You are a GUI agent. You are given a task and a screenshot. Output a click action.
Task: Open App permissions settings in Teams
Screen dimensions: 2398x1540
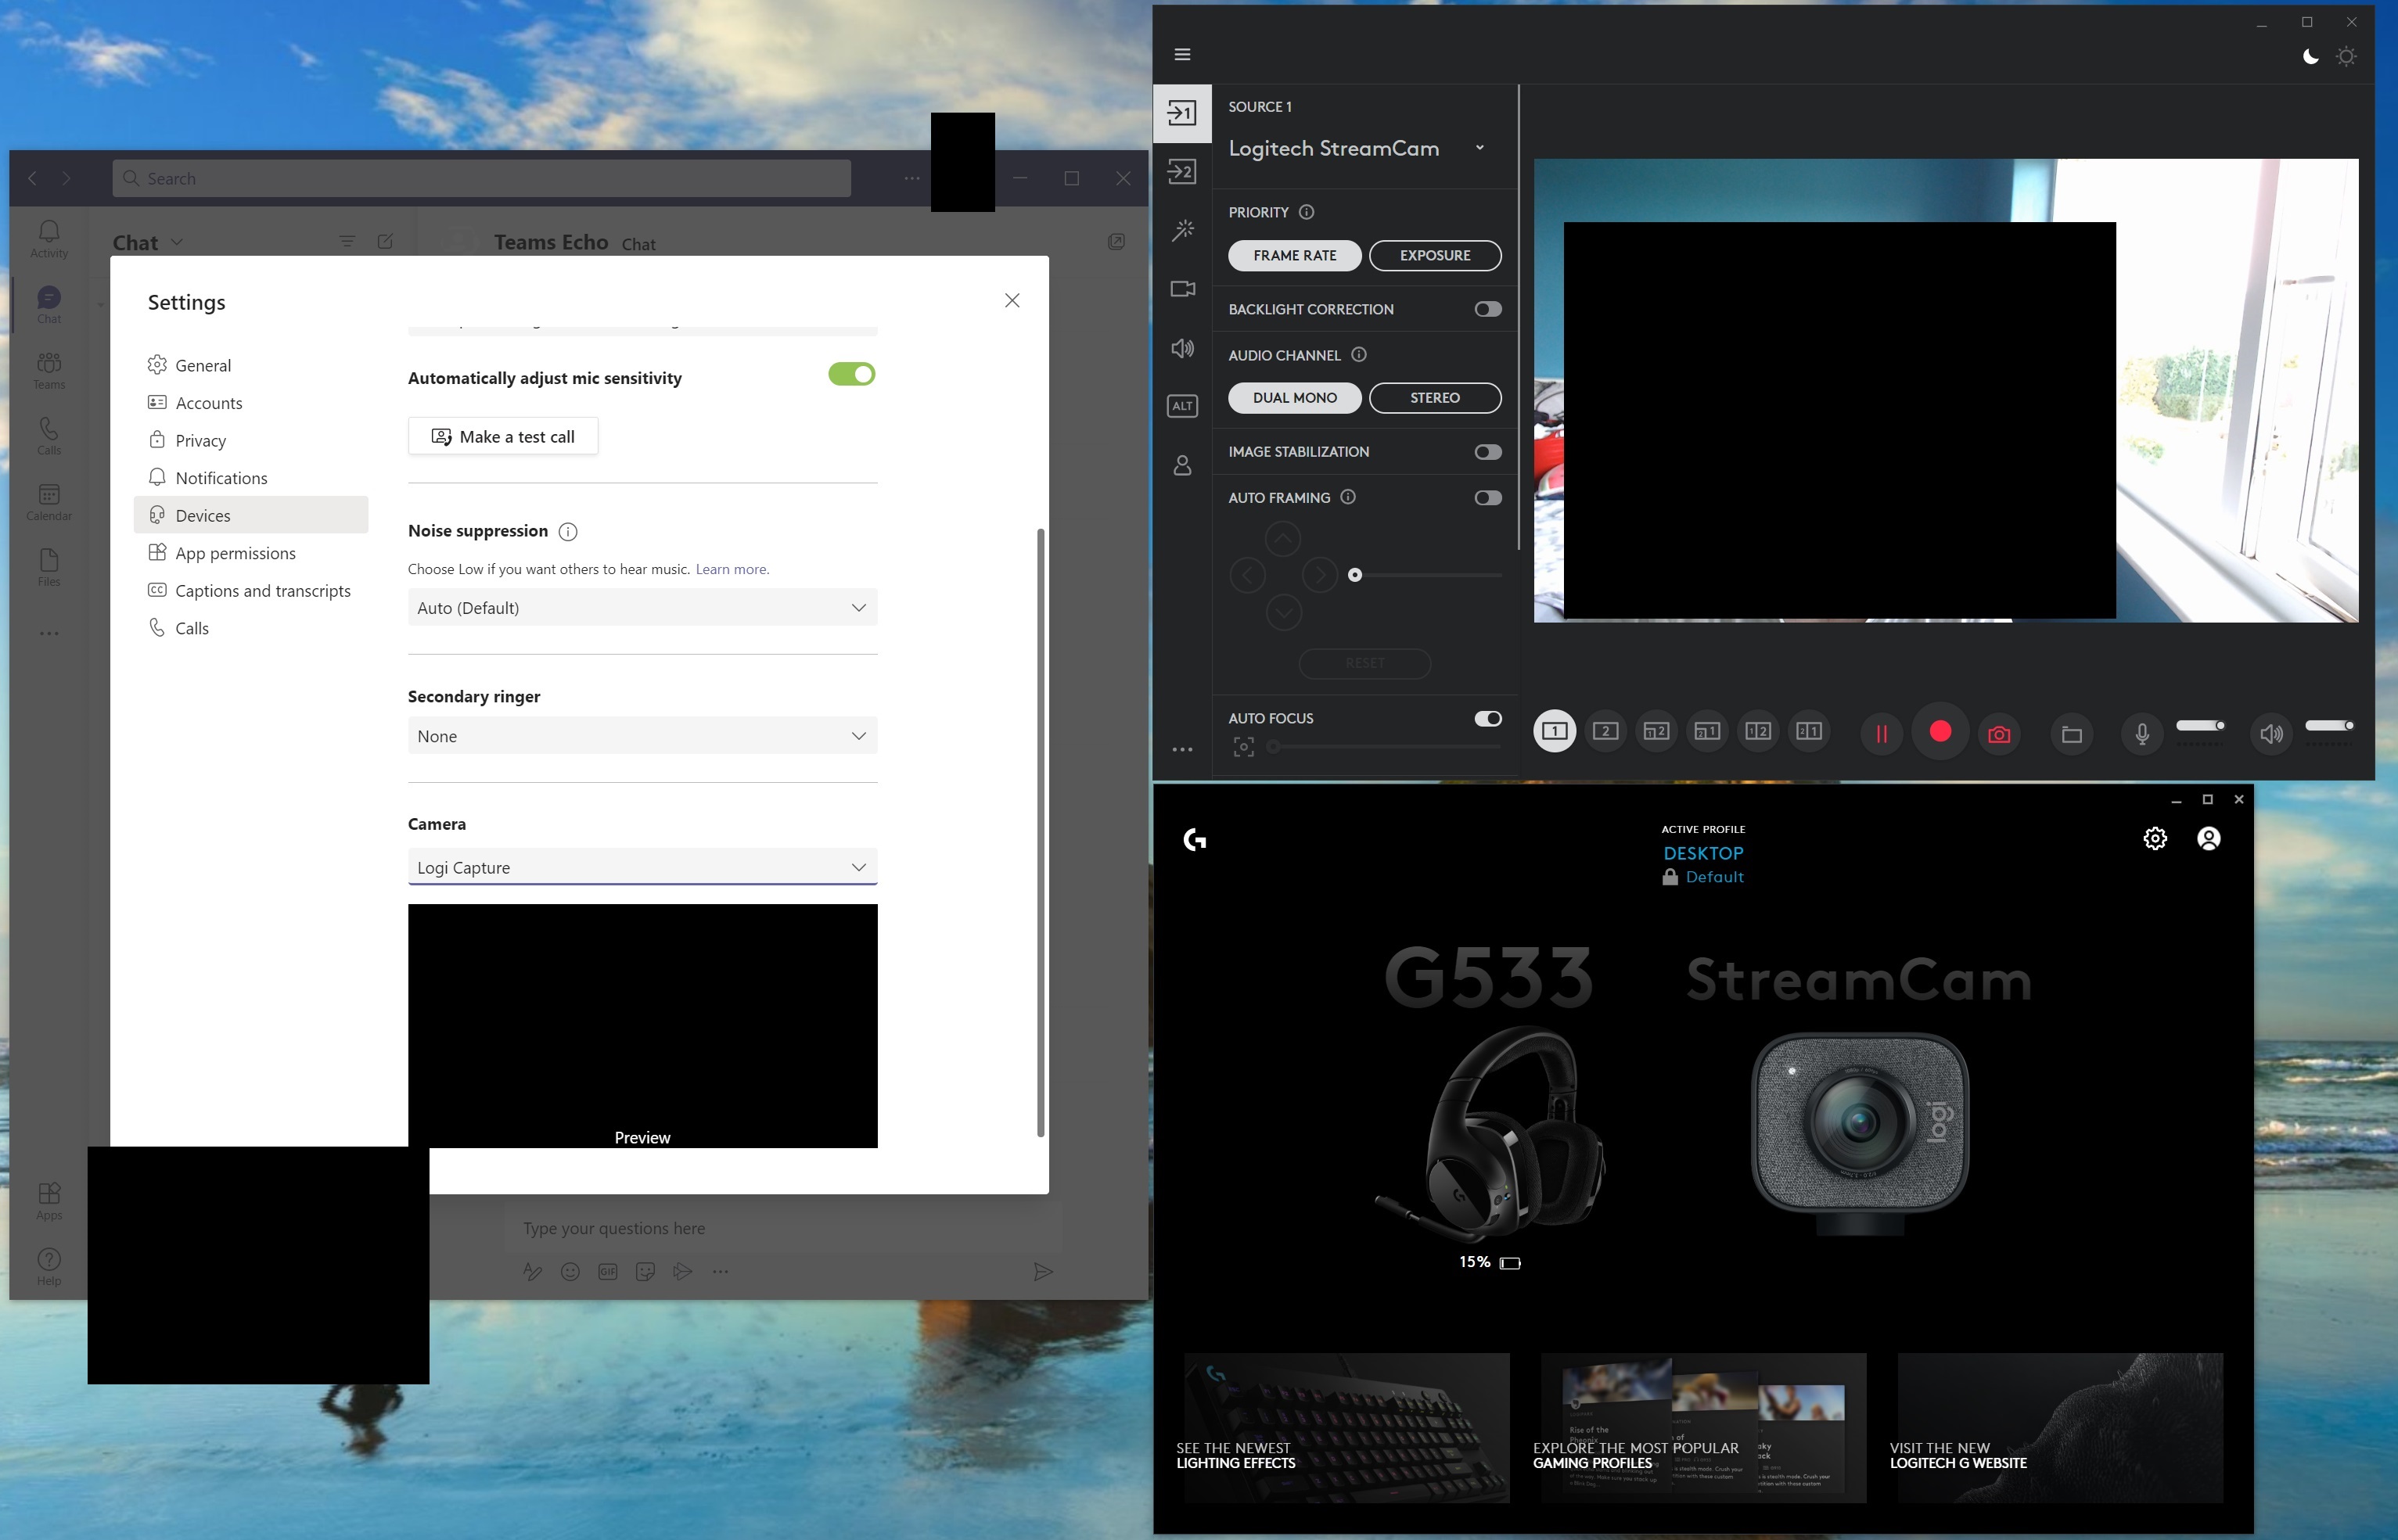click(x=251, y=553)
